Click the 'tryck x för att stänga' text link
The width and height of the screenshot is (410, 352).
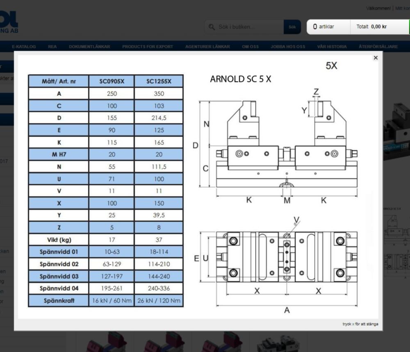pyautogui.click(x=360, y=324)
